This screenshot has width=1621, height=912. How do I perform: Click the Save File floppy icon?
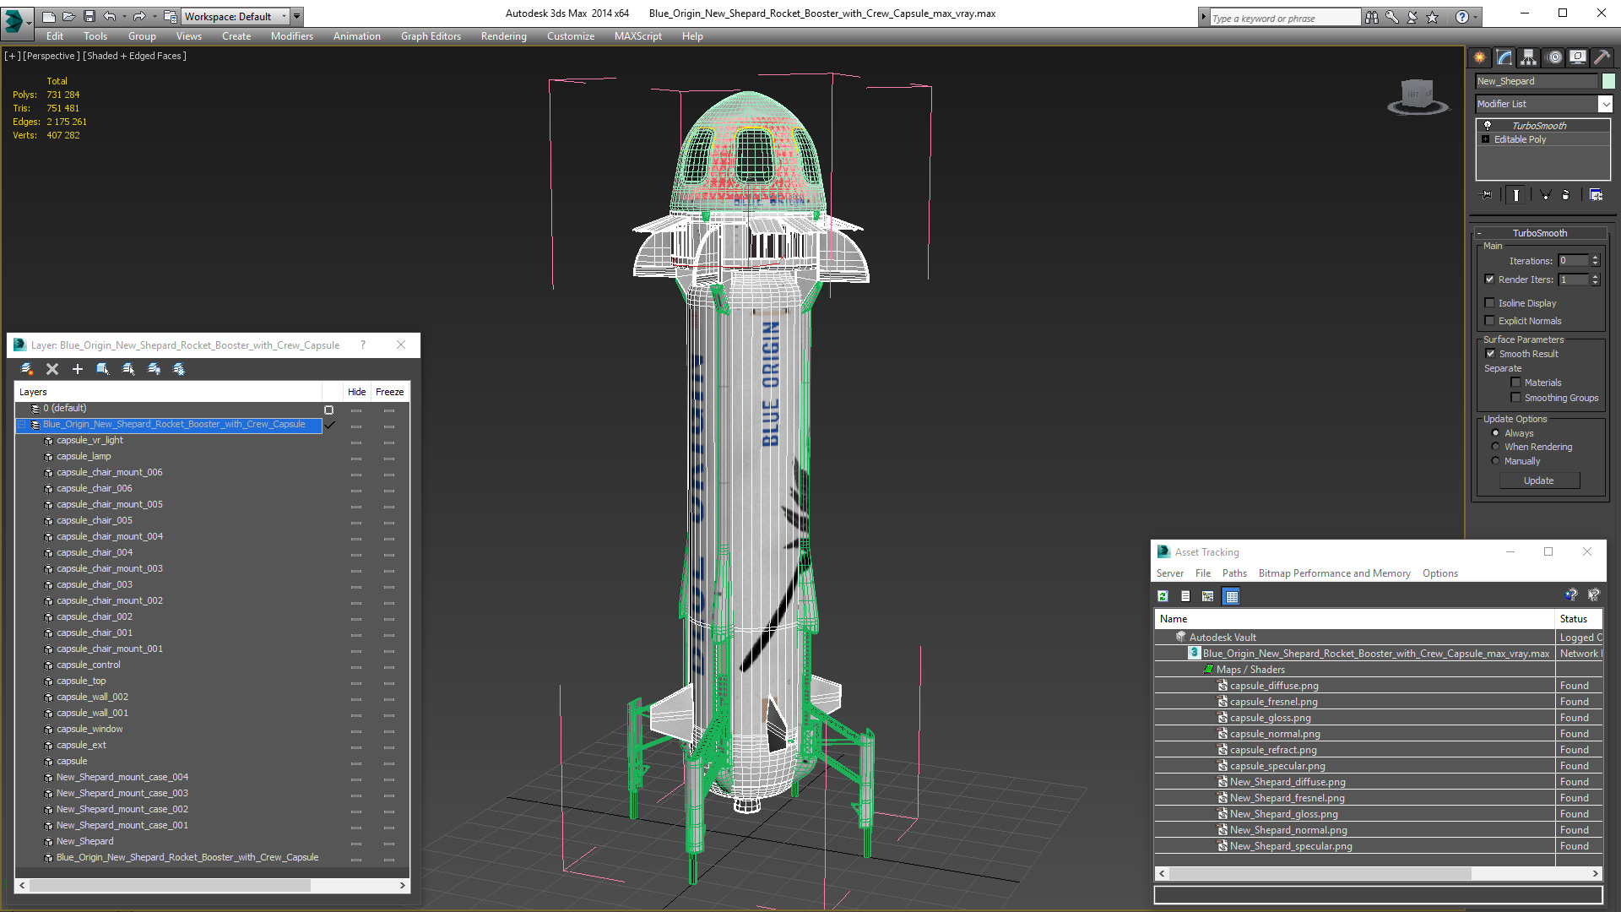[89, 16]
